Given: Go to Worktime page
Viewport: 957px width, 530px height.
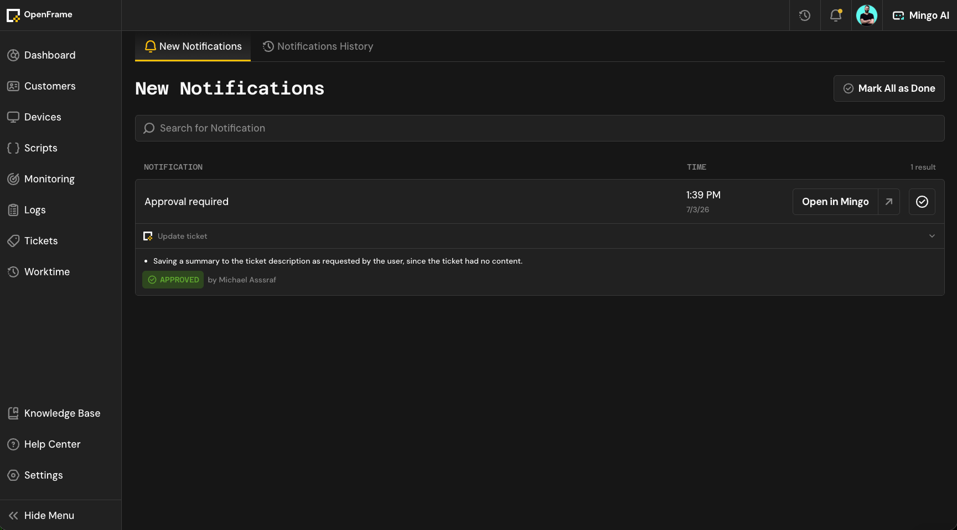Looking at the screenshot, I should (60, 272).
